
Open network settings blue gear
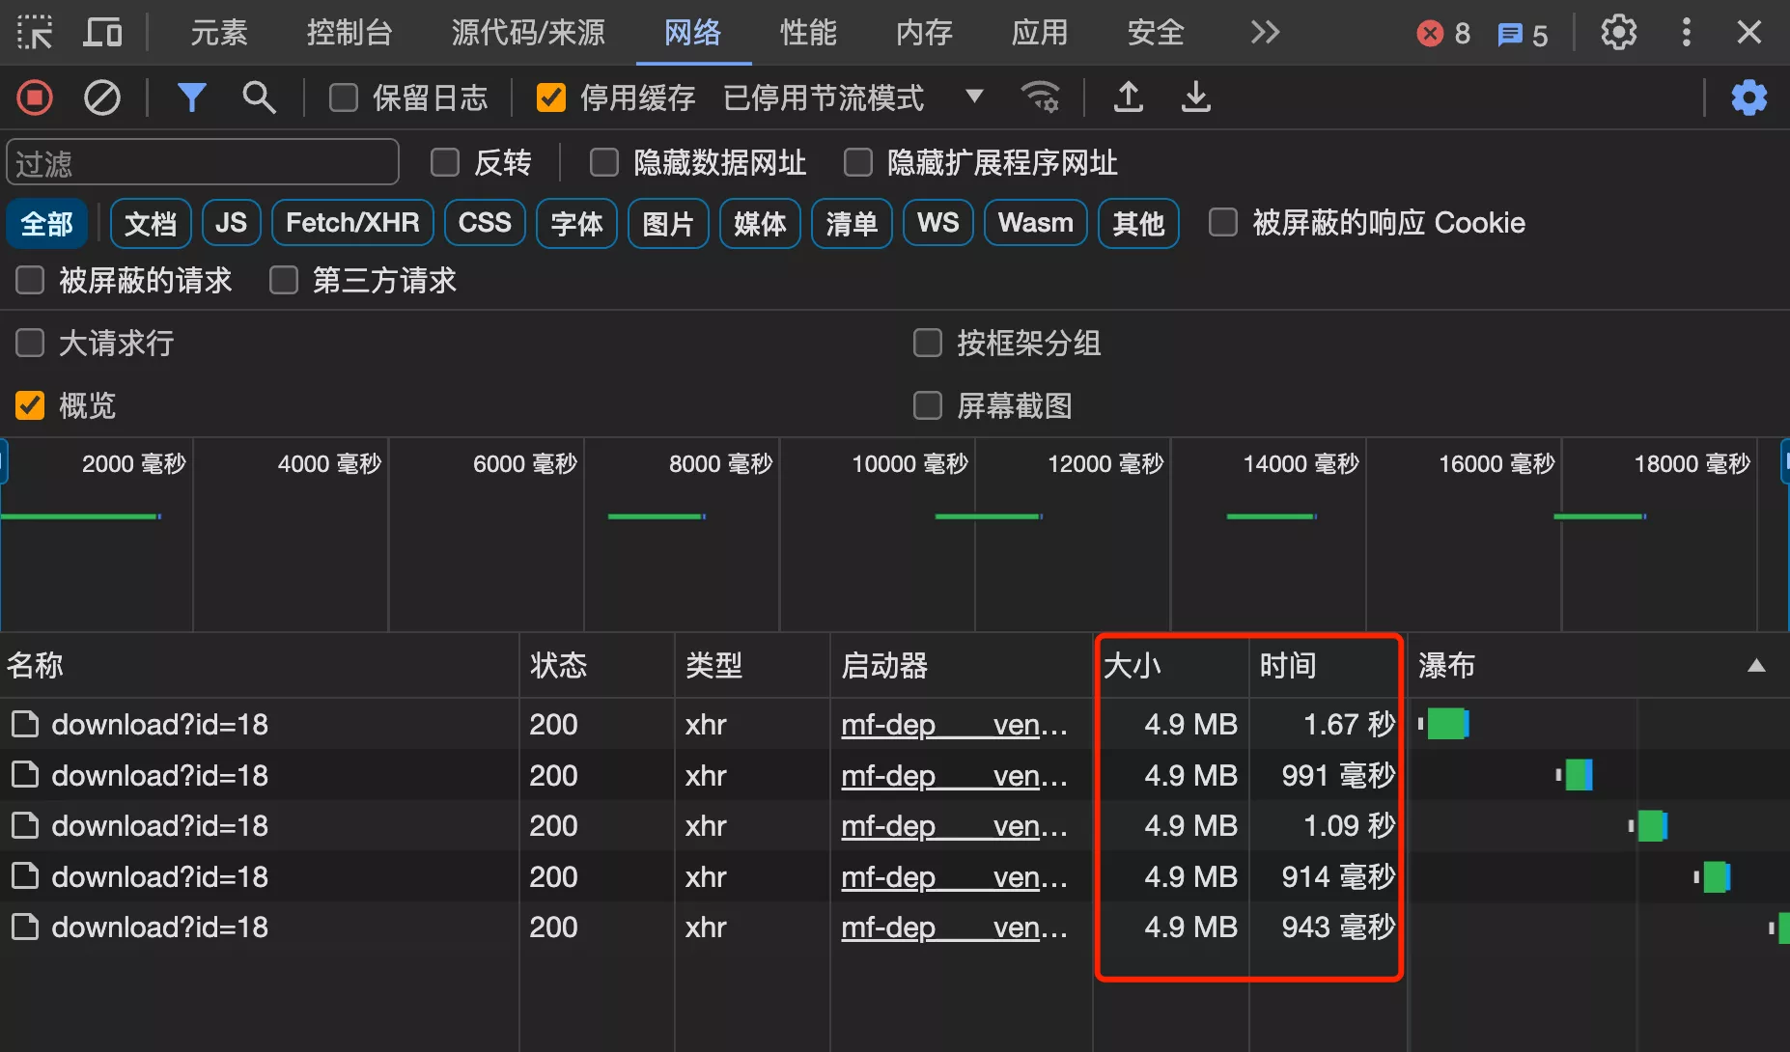(1748, 97)
